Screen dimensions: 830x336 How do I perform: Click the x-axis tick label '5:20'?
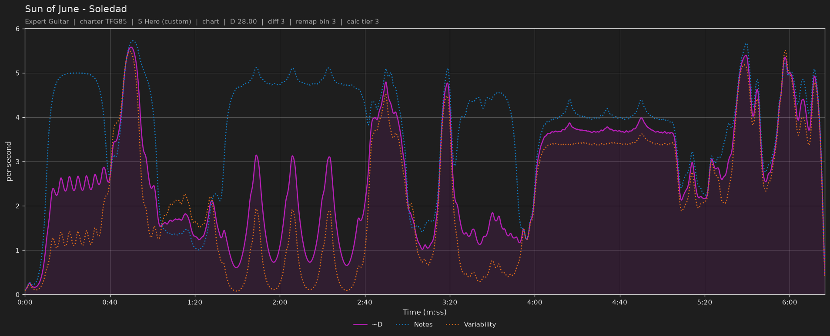705,302
